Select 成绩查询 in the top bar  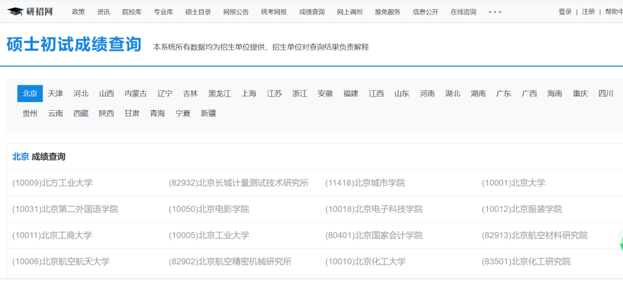(311, 12)
